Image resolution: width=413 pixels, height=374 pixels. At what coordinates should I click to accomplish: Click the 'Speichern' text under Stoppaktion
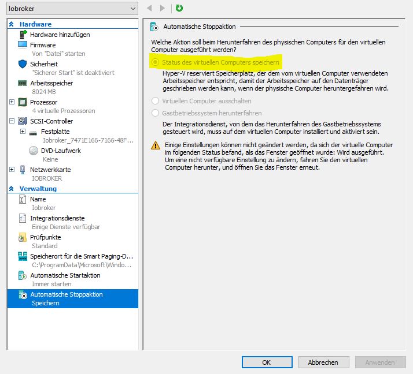(46, 303)
